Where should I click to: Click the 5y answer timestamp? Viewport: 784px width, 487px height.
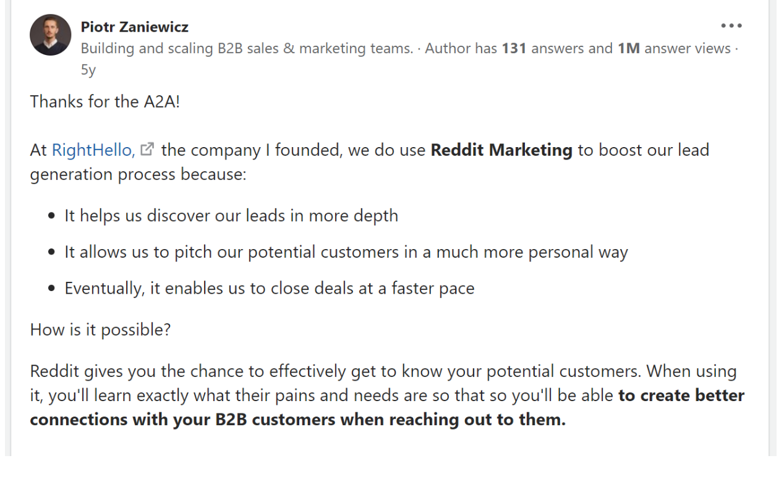[88, 70]
